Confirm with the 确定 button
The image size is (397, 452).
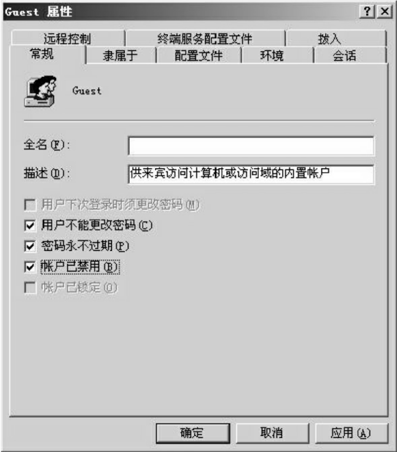point(193,433)
